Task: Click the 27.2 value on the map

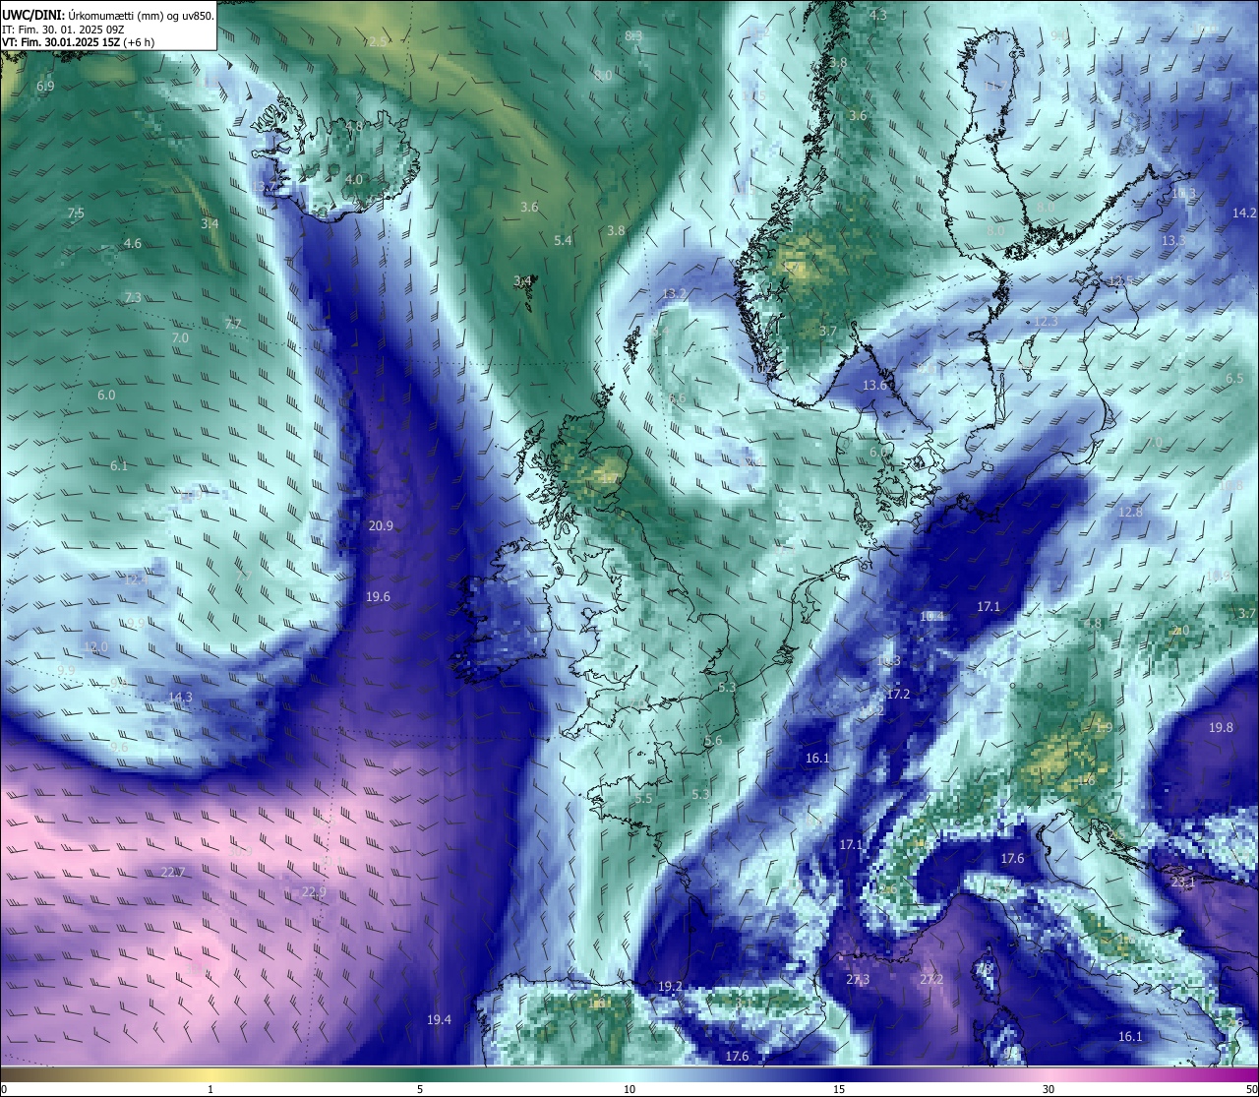Action: 930,980
